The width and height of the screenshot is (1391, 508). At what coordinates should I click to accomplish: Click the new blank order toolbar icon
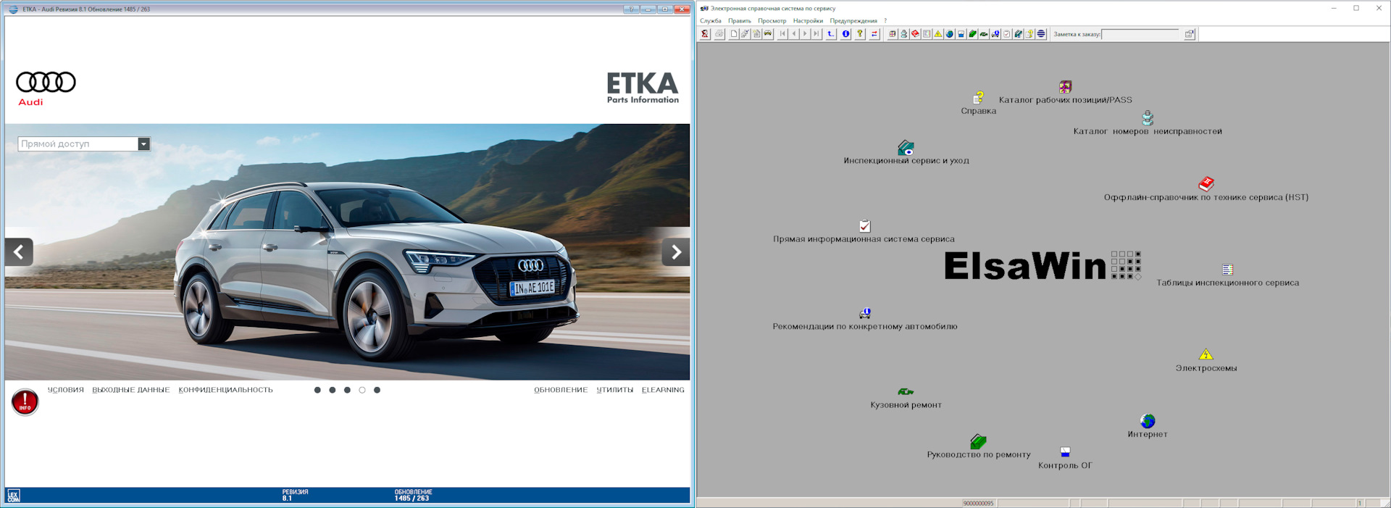pos(734,34)
